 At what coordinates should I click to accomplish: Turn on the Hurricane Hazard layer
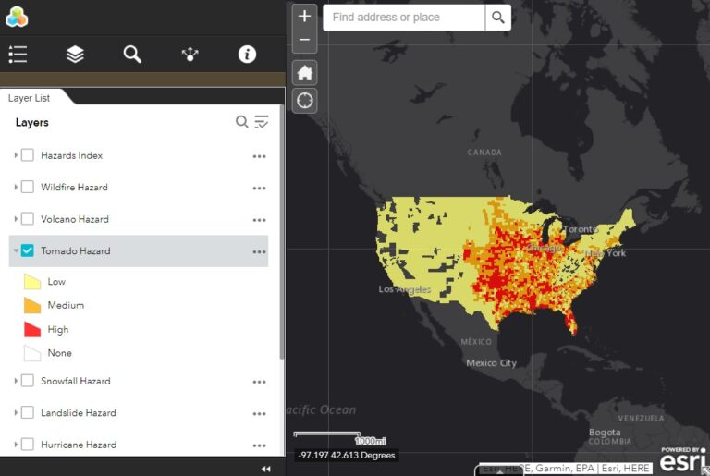pos(28,445)
